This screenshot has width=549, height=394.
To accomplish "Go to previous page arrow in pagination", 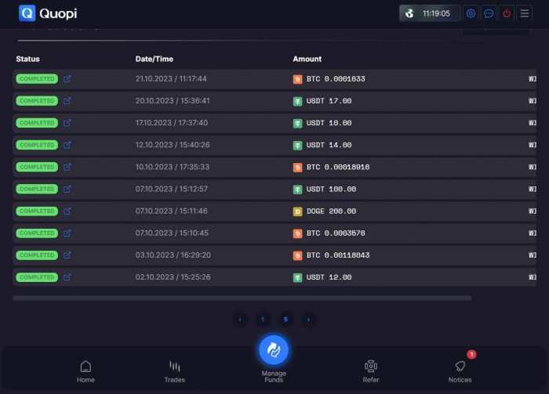I will (240, 319).
